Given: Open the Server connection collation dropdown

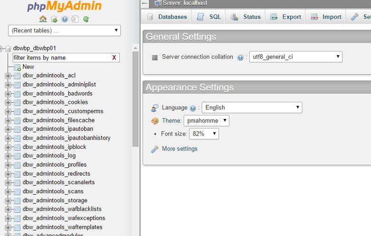Looking at the screenshot, I should tap(295, 57).
